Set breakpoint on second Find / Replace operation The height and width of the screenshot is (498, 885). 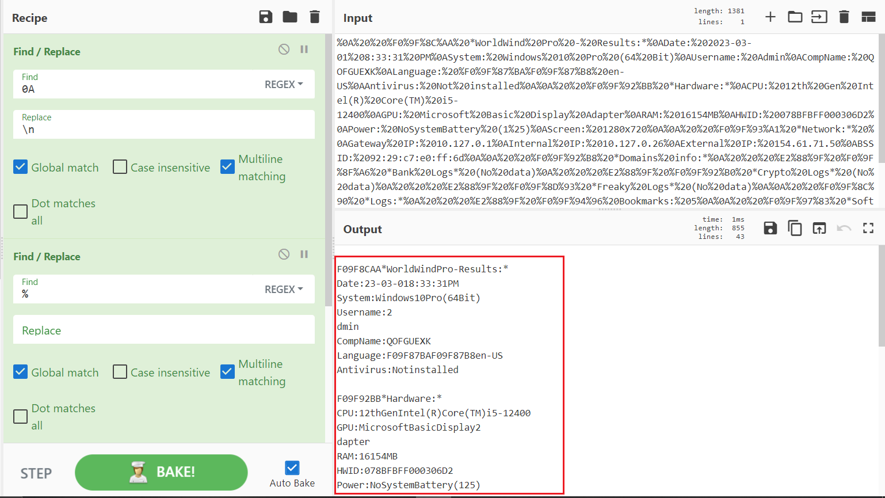[304, 254]
